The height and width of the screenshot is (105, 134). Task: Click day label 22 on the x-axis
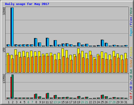[90, 102]
